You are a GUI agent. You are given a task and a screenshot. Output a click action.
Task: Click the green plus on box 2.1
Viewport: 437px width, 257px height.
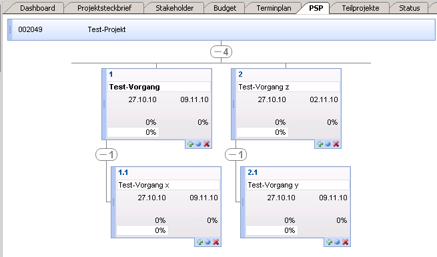[x=329, y=242]
